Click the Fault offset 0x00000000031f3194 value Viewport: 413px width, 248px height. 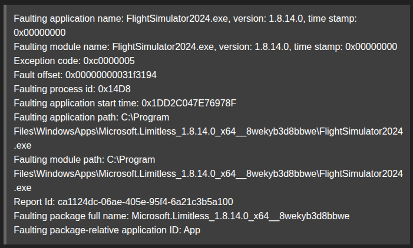point(111,75)
